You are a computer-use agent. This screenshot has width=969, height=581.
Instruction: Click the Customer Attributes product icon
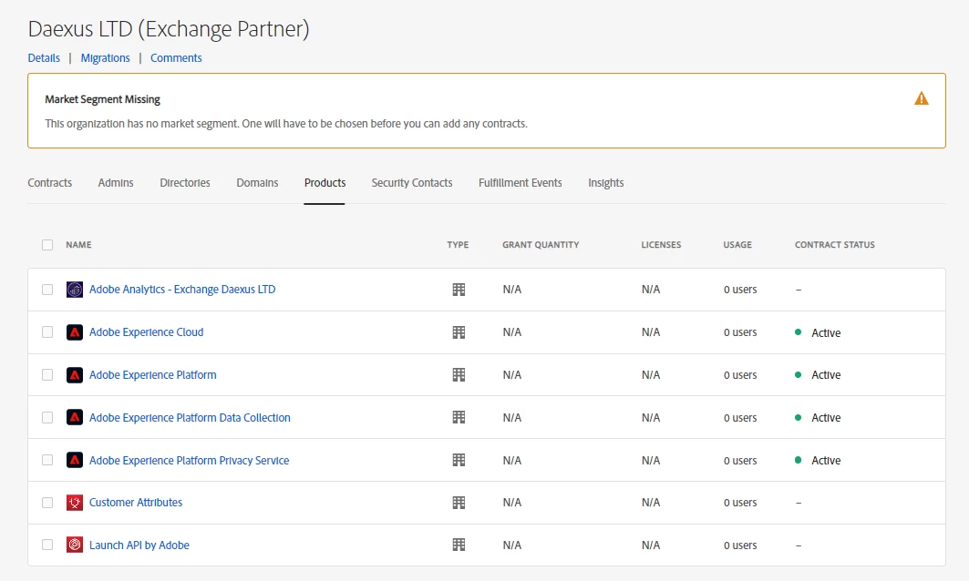point(75,503)
